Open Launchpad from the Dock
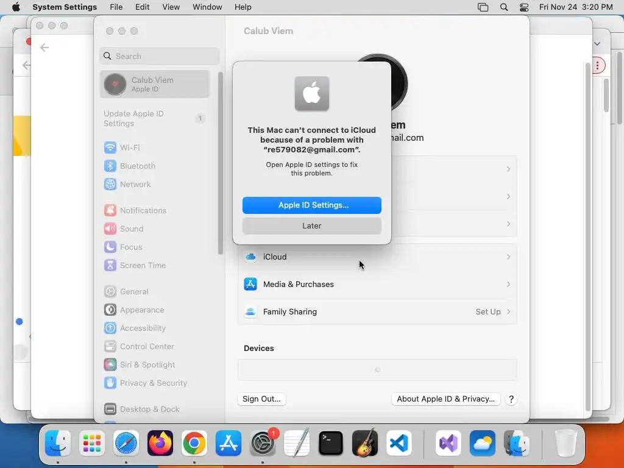The image size is (624, 468). 92,443
